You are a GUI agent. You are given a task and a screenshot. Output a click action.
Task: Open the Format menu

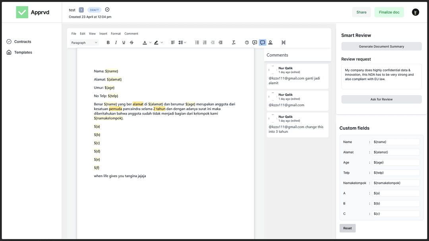point(116,34)
